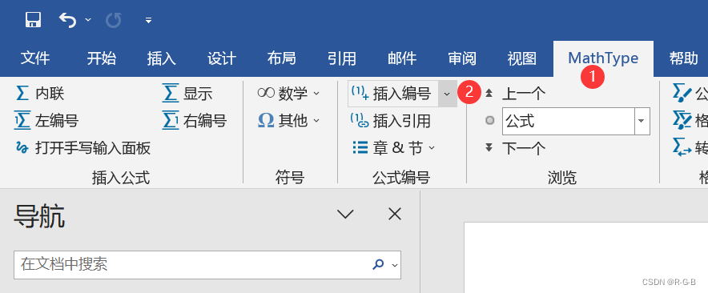Go to 上一个 previous item

(x=516, y=94)
